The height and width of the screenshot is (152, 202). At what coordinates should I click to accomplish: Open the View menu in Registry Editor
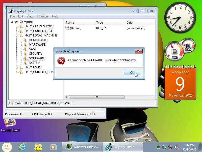30,16
